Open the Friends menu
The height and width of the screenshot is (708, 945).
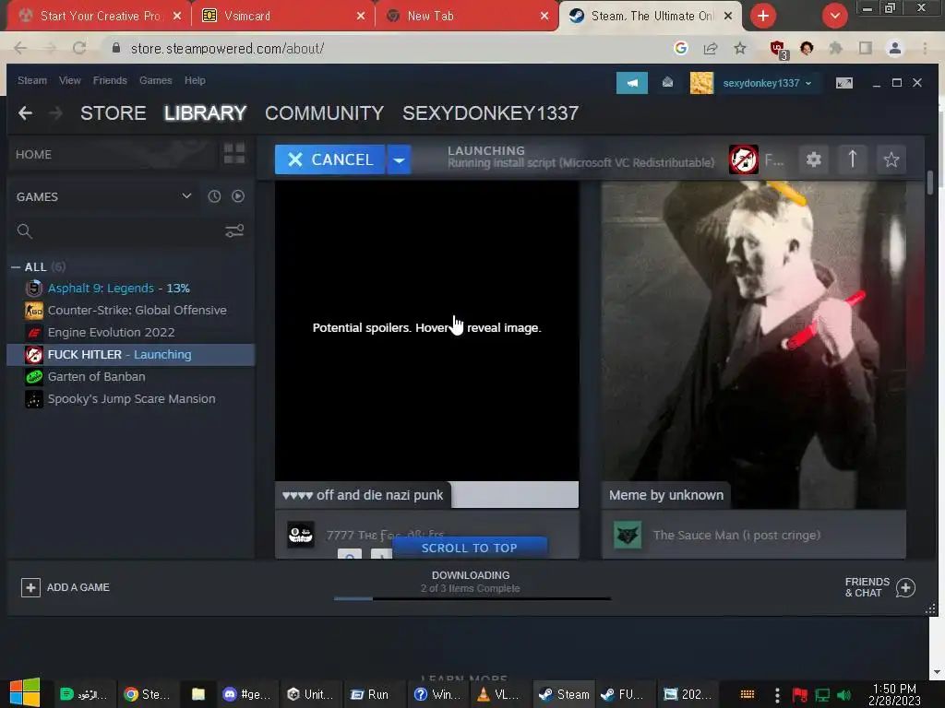tap(110, 80)
